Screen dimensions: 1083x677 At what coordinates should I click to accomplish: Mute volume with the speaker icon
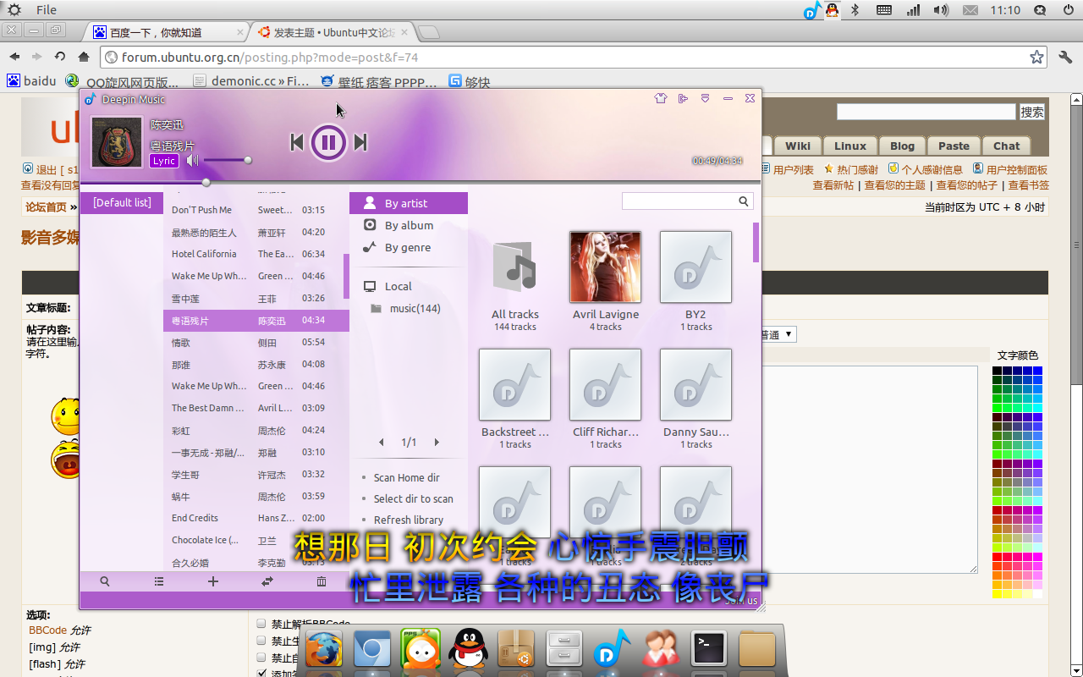click(x=192, y=160)
